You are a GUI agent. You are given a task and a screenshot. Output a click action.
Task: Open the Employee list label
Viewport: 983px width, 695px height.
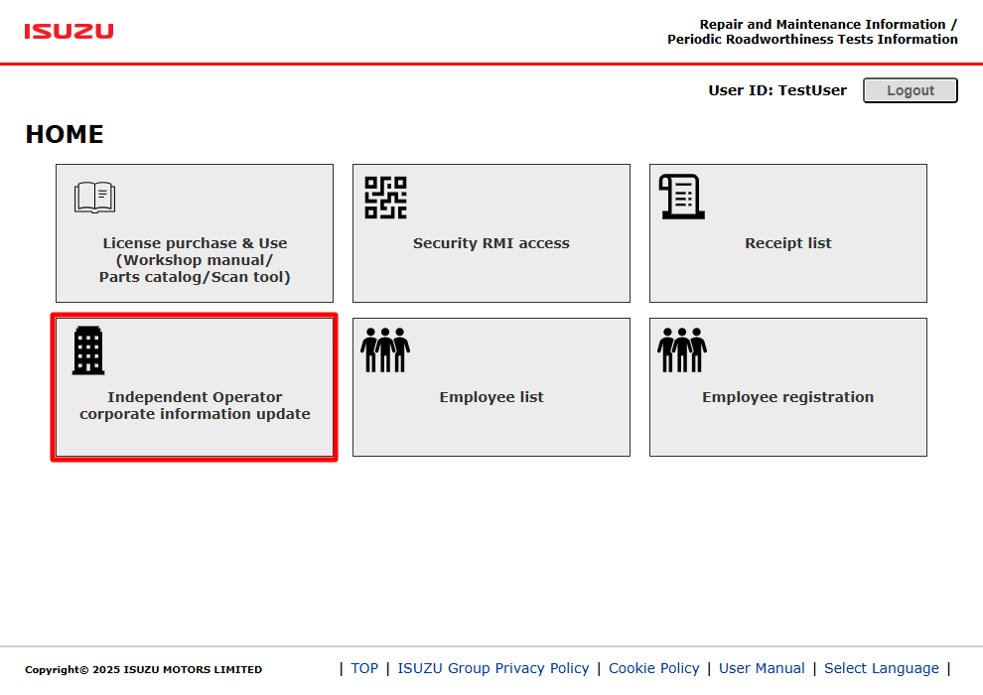click(491, 397)
